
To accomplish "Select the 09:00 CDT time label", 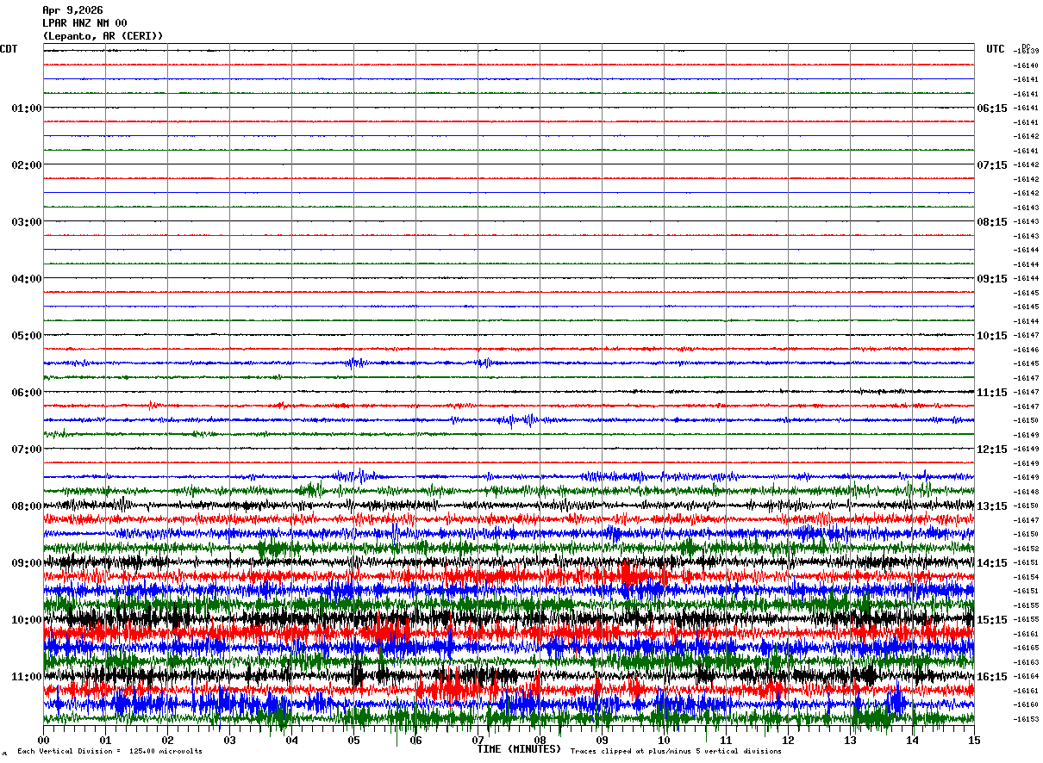I will pyautogui.click(x=27, y=563).
